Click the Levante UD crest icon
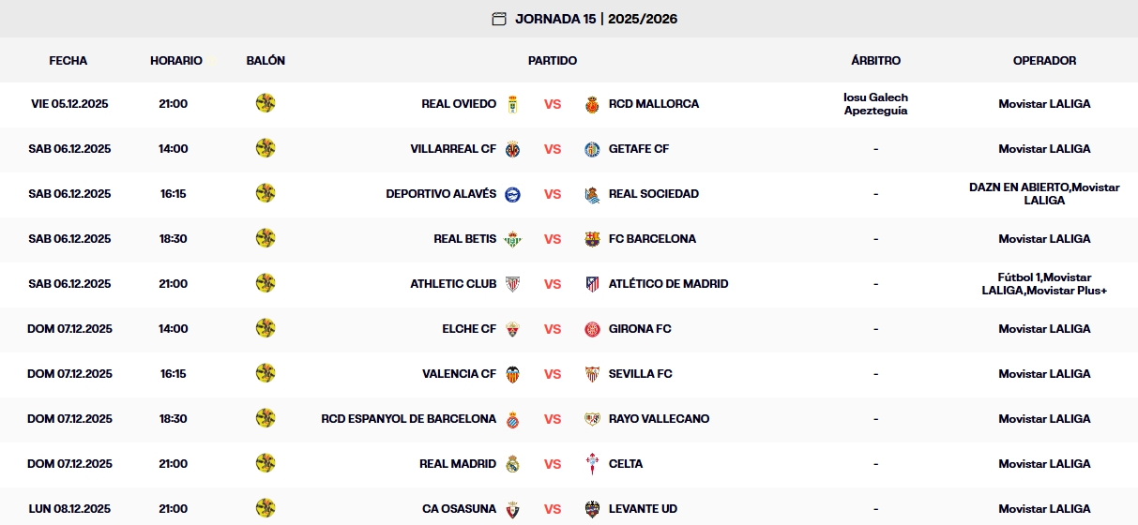This screenshot has width=1138, height=525. point(592,509)
